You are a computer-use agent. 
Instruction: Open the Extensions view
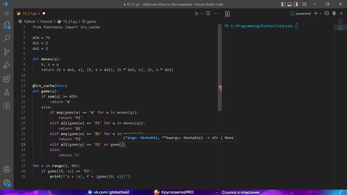tap(7, 79)
